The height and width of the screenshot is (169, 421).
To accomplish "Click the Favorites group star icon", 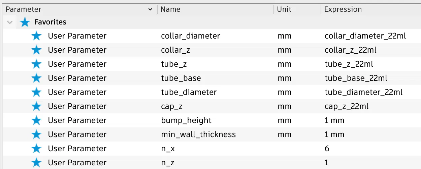I will click(25, 22).
